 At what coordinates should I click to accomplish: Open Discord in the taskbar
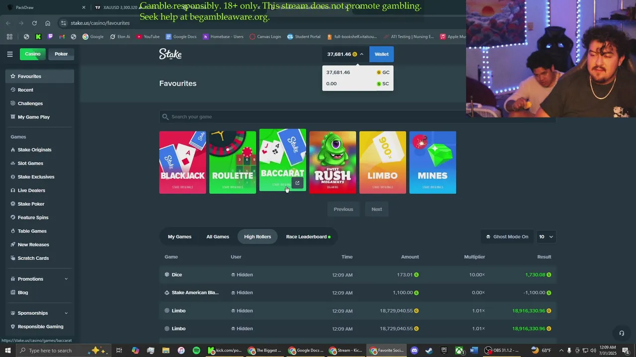click(x=414, y=351)
